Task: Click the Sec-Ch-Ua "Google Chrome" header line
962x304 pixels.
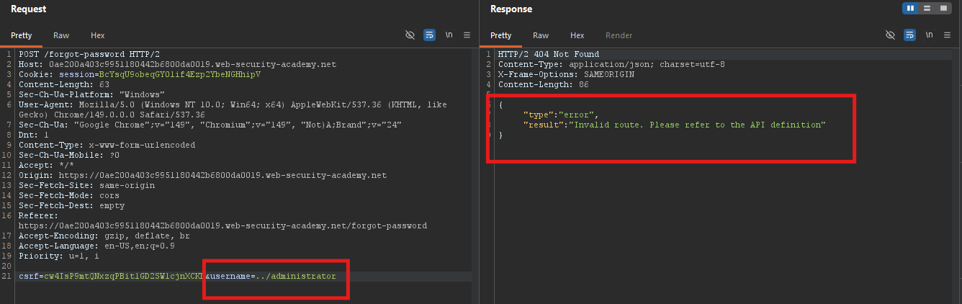Action: tap(210, 125)
